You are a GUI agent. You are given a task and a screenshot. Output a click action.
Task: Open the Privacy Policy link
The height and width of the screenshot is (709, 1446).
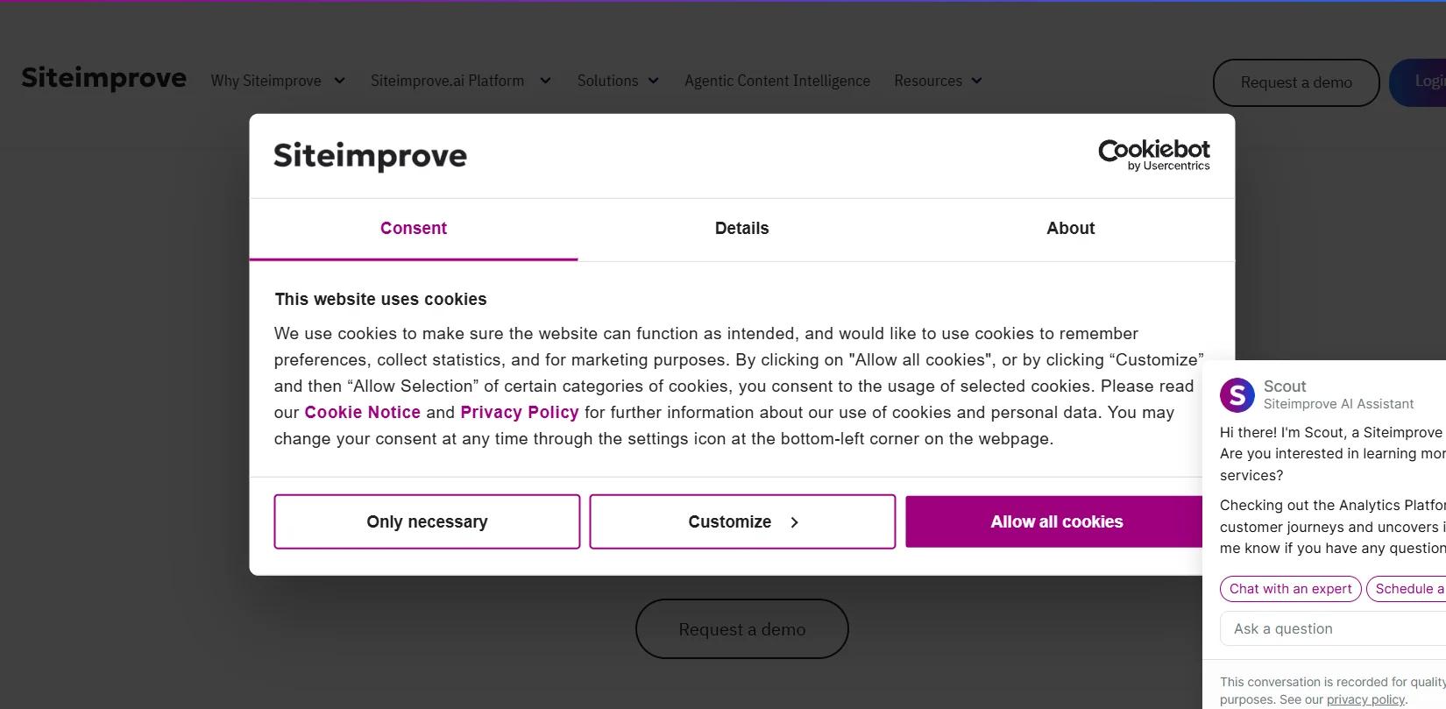coord(519,412)
